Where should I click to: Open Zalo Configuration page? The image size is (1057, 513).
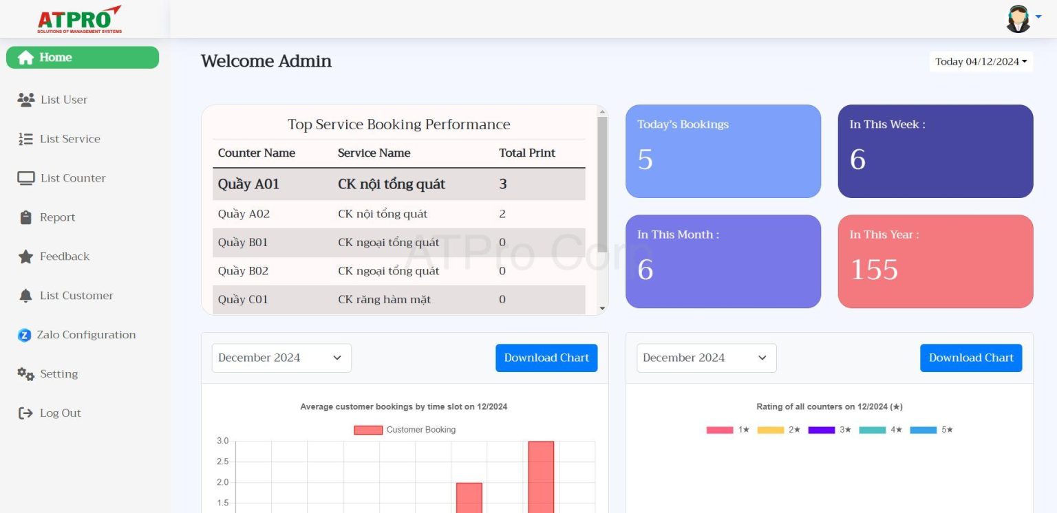pyautogui.click(x=86, y=335)
